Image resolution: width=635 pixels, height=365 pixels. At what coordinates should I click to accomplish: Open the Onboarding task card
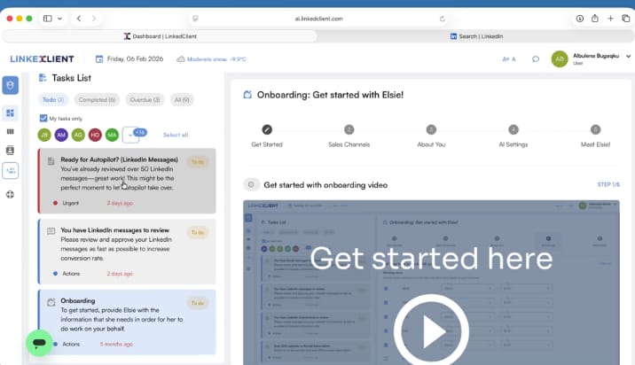[x=127, y=322]
